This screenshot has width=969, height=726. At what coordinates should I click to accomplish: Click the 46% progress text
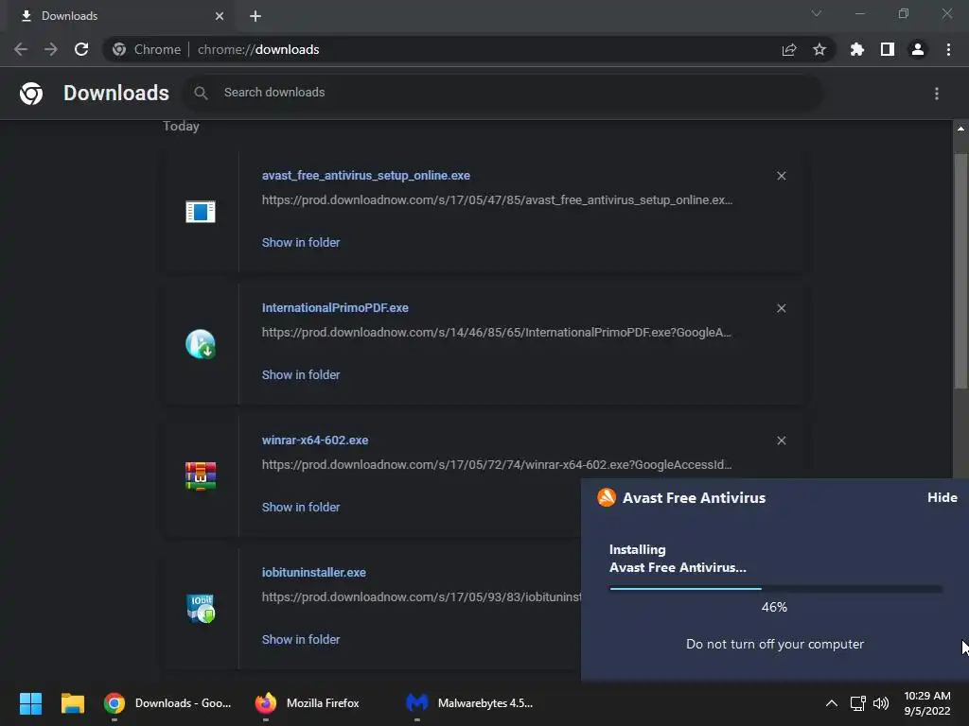pyautogui.click(x=774, y=608)
